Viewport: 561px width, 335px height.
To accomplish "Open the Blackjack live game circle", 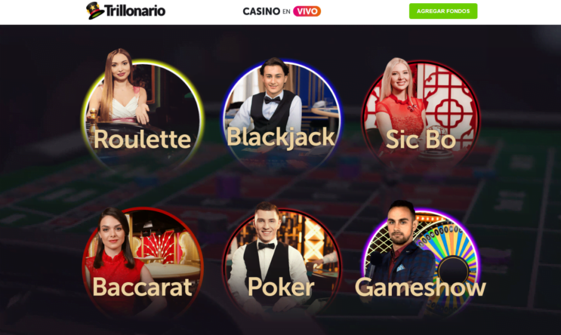I will tap(282, 114).
